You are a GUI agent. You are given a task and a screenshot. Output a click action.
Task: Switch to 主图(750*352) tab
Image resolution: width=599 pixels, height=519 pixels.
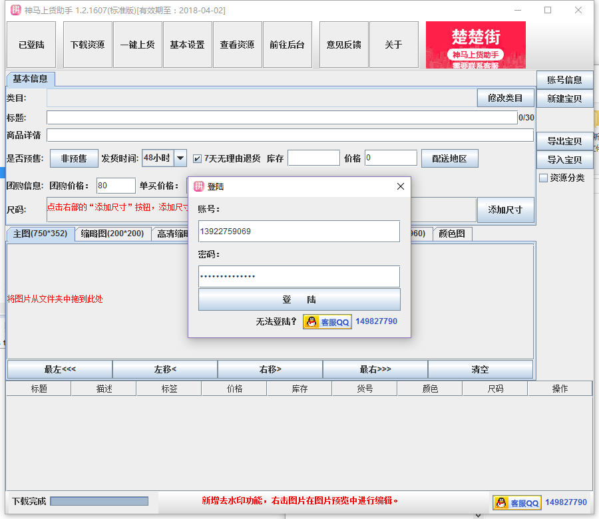(x=41, y=234)
